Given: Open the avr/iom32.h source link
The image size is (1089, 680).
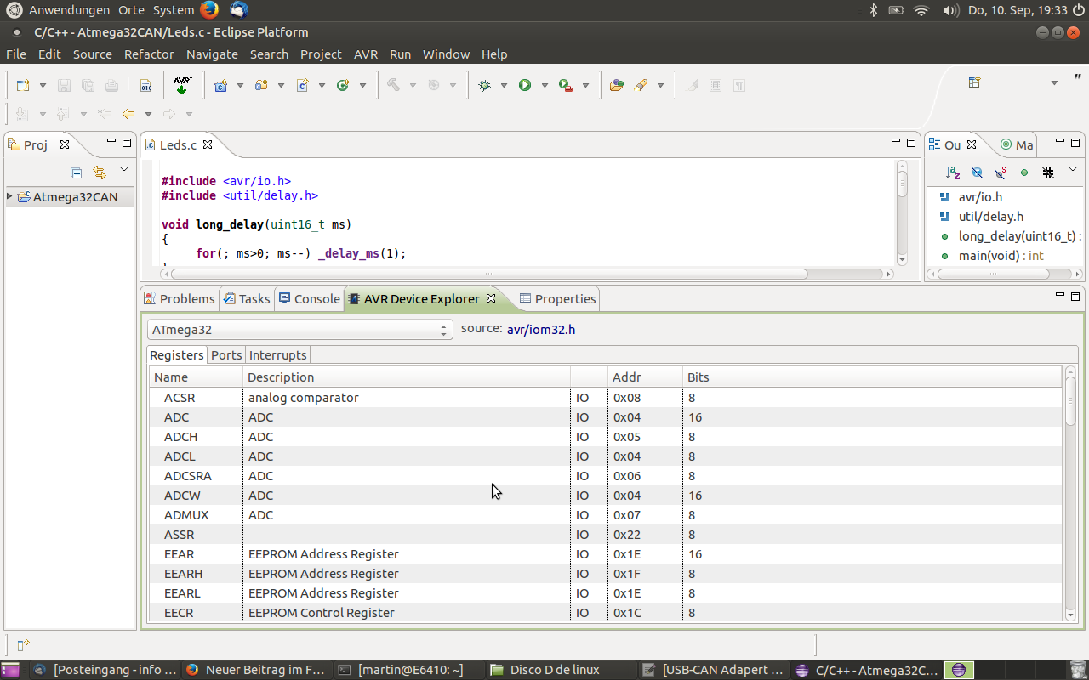Looking at the screenshot, I should click(x=541, y=329).
